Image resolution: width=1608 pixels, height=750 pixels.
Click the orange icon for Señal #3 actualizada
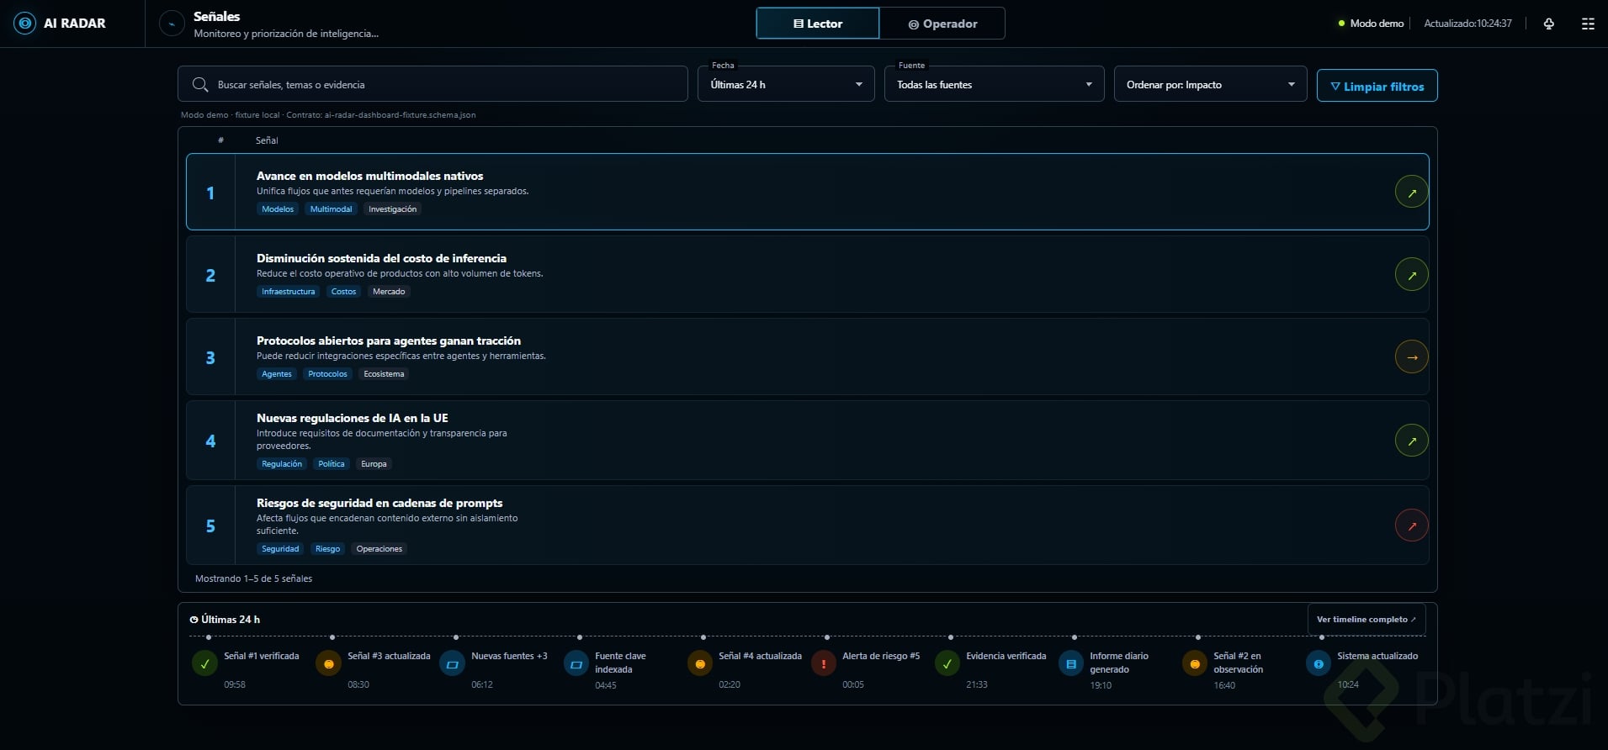coord(328,663)
